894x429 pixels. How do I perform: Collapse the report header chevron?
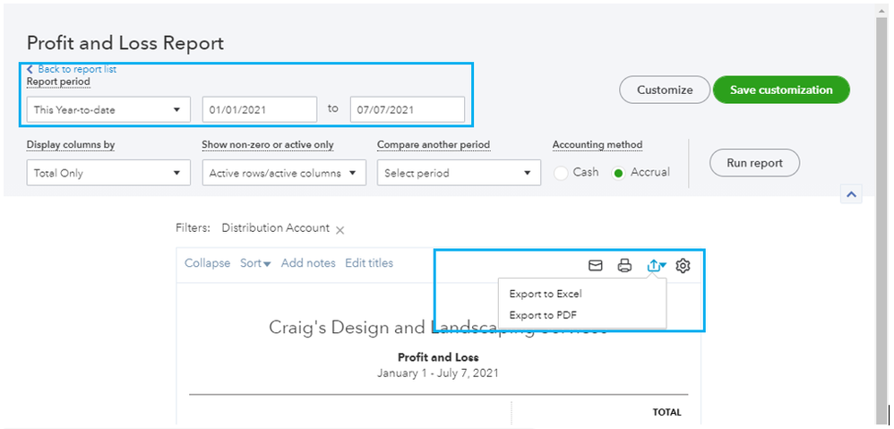point(851,193)
